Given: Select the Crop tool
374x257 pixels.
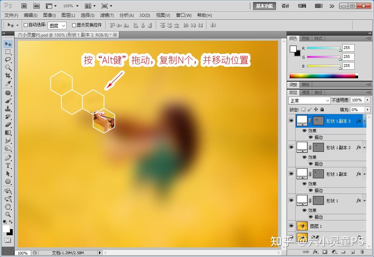Looking at the screenshot, I should click(8, 76).
